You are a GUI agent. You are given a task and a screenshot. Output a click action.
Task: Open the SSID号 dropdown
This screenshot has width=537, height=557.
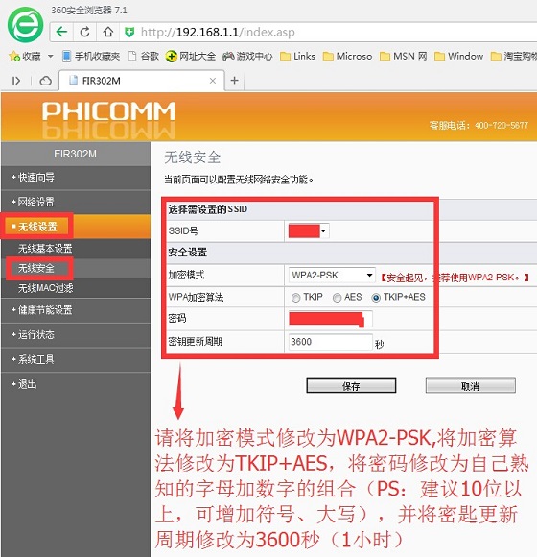click(309, 230)
